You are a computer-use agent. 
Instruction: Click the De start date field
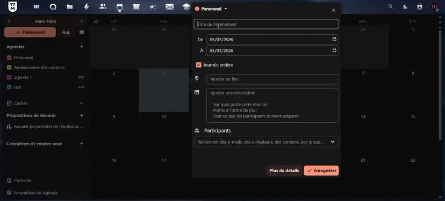[272, 39]
